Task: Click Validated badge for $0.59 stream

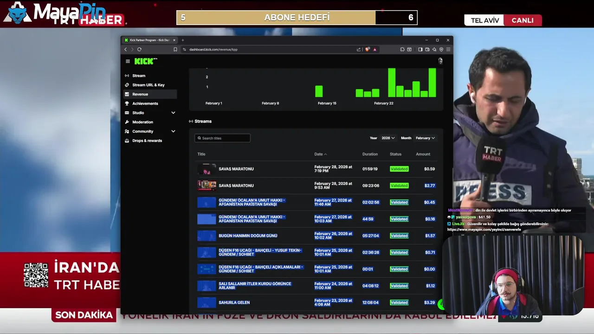Action: (x=399, y=169)
